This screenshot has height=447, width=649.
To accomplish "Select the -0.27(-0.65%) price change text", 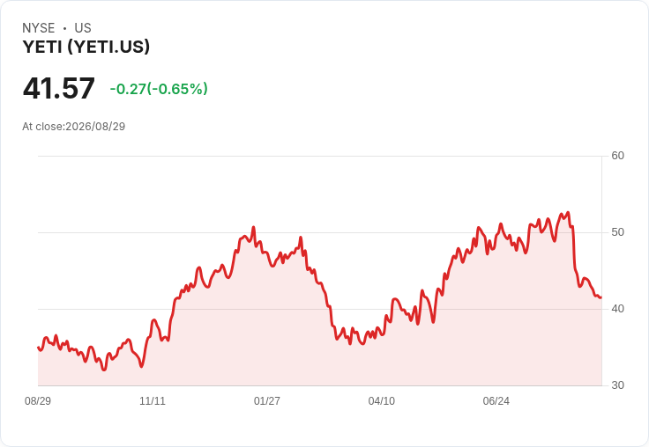I will 159,89.
